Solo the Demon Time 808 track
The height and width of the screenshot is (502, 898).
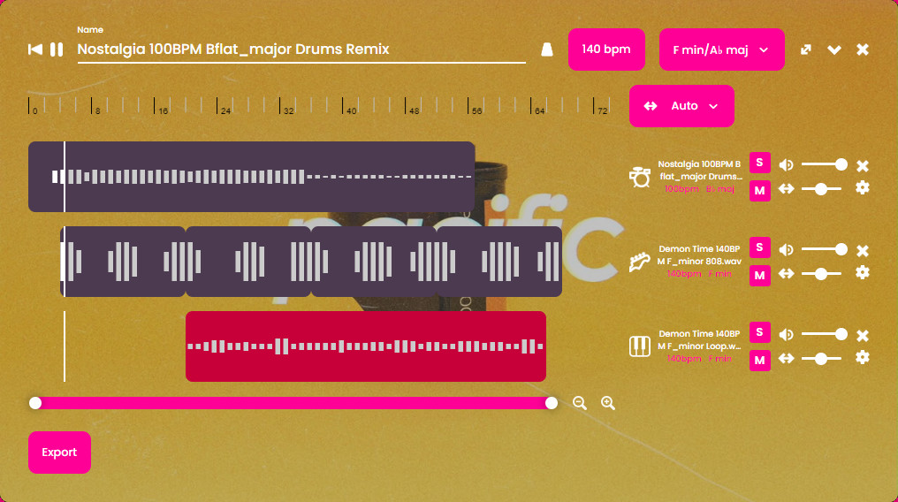759,247
